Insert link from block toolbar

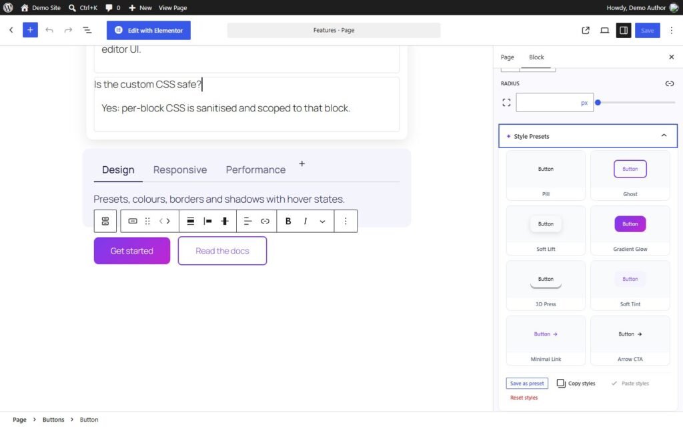(x=265, y=221)
